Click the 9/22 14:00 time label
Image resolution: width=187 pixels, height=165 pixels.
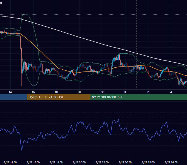[10, 162]
